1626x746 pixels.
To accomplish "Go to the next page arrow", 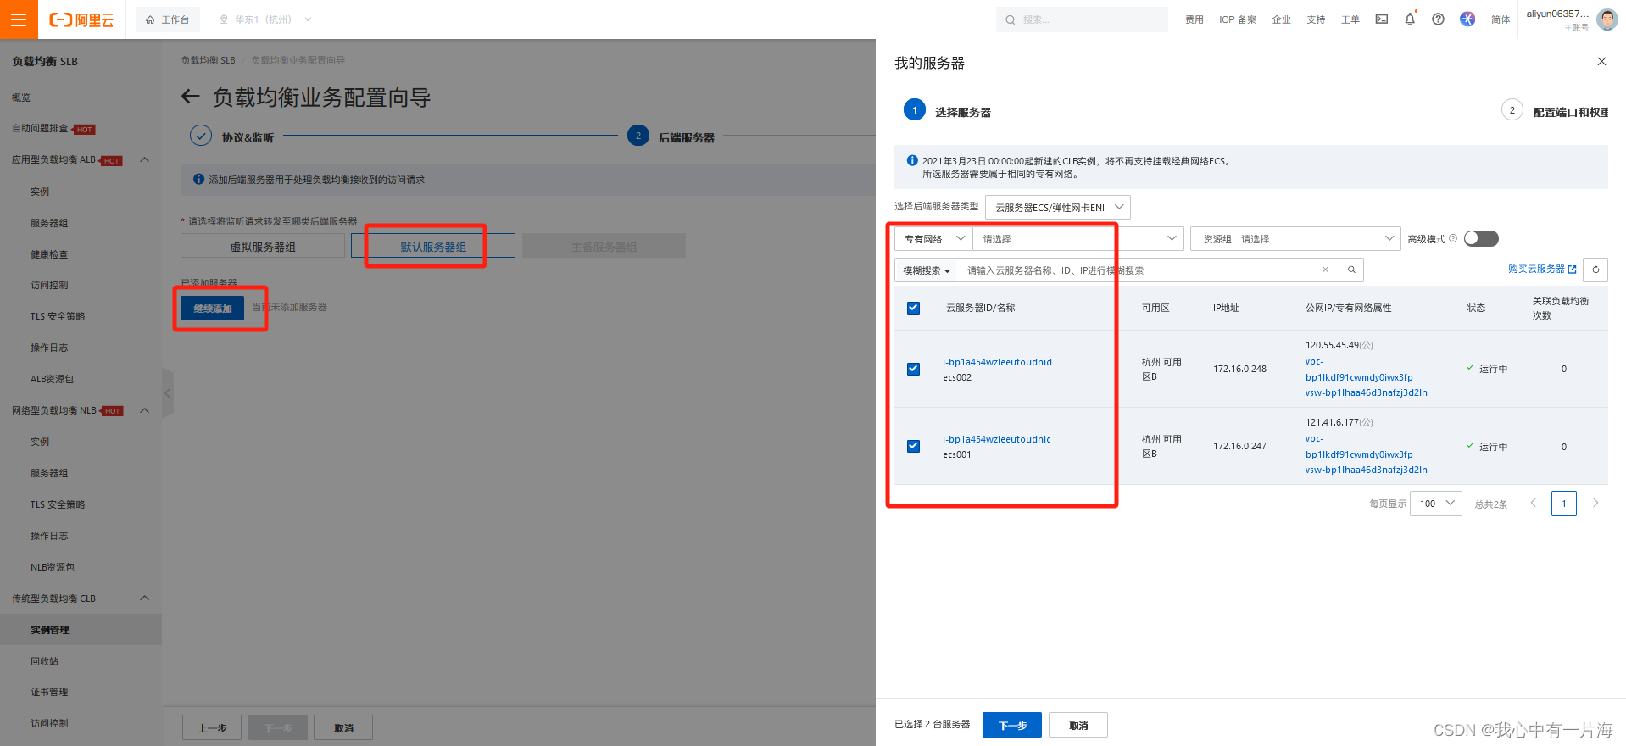I will tap(1595, 503).
